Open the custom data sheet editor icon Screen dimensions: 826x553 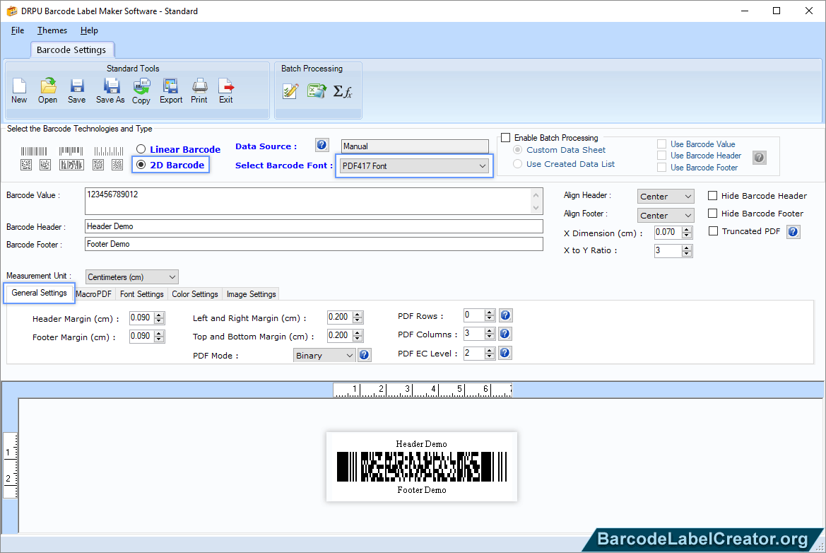pos(290,91)
